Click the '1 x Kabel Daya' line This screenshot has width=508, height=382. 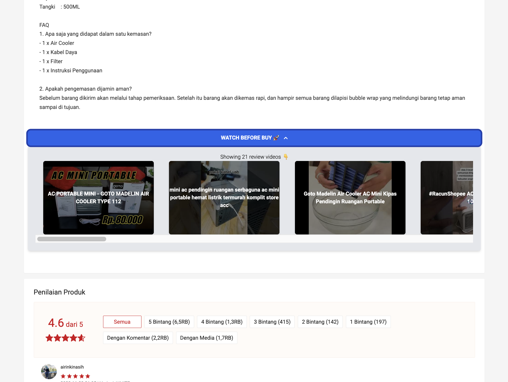coord(58,52)
